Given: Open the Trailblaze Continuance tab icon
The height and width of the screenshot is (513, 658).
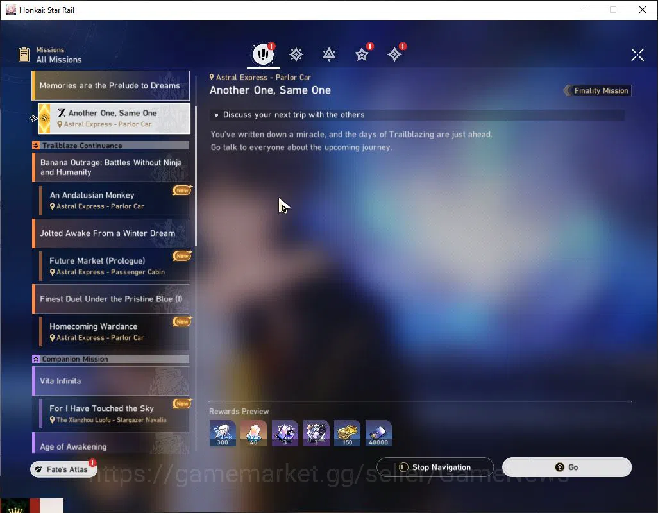Looking at the screenshot, I should pos(329,55).
